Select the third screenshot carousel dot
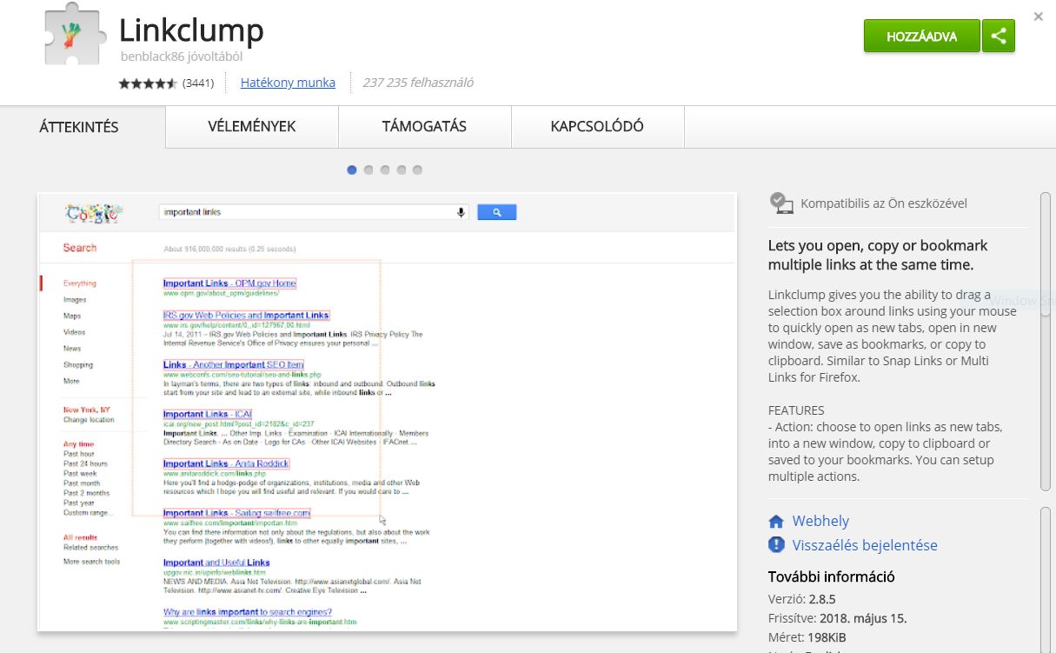Screen dimensions: 1056x653 tap(385, 170)
